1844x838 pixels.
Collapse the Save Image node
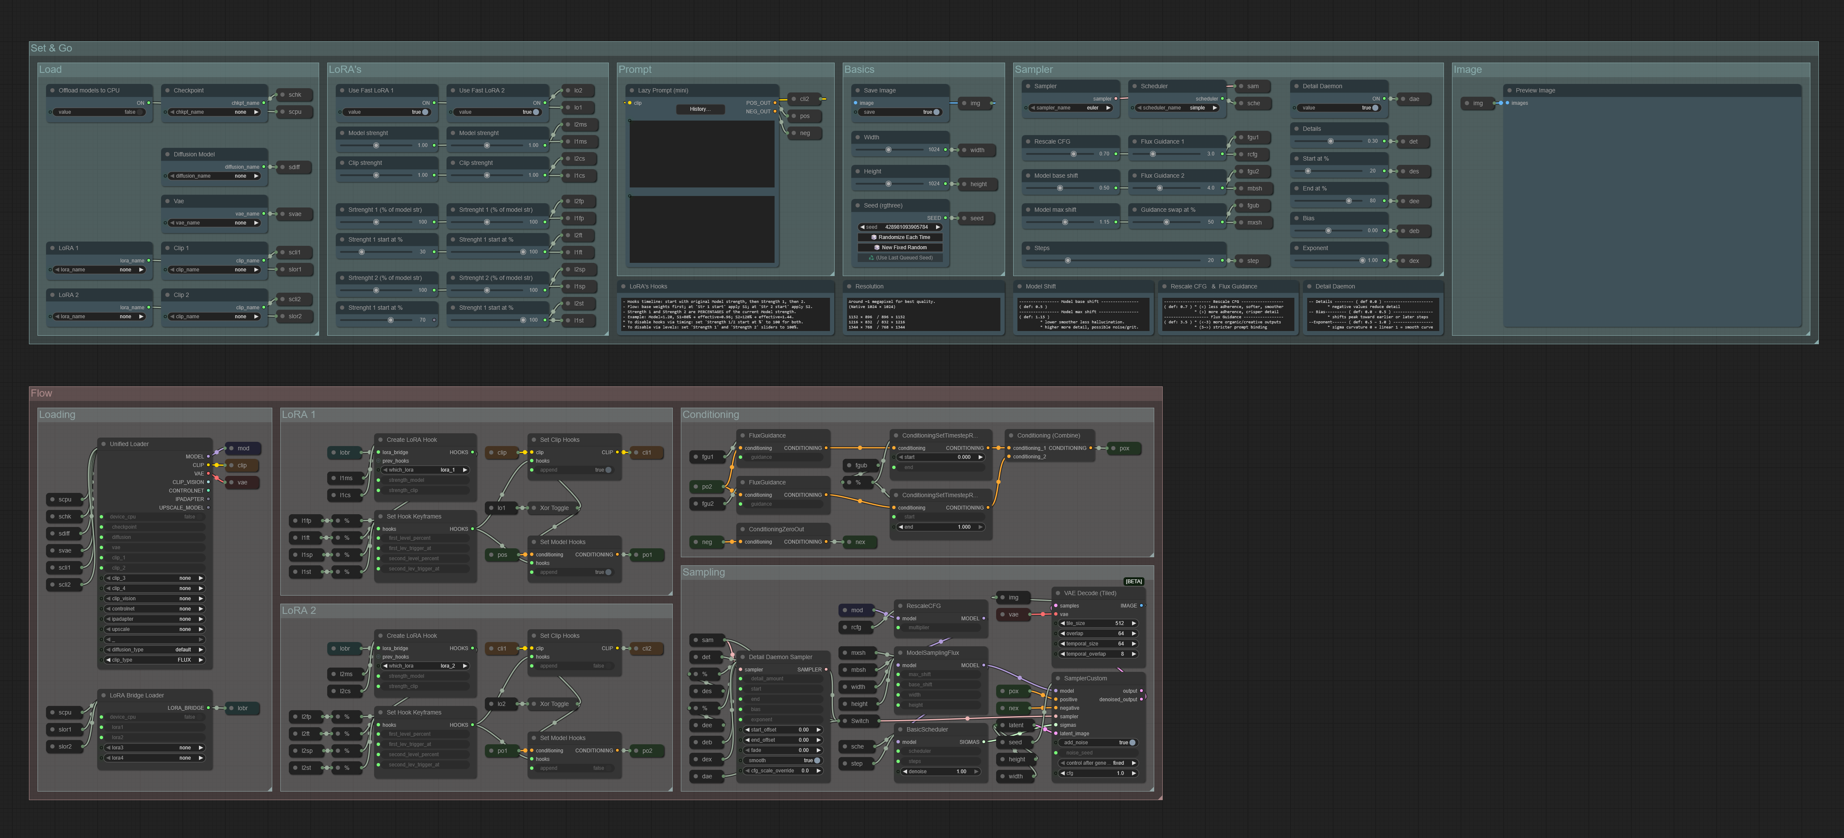858,91
